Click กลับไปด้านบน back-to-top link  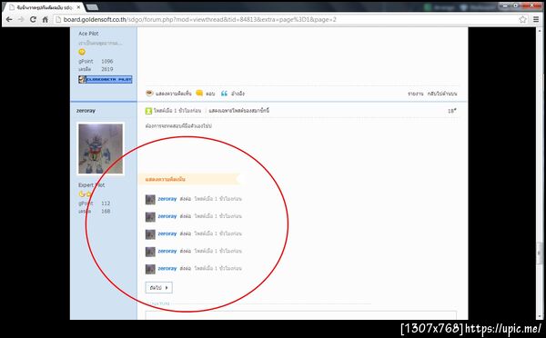pos(442,94)
